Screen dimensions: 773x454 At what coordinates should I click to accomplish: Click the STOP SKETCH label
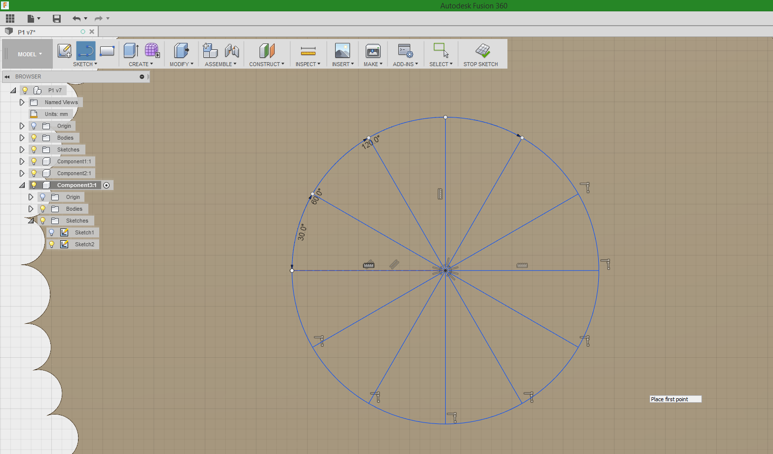(481, 64)
